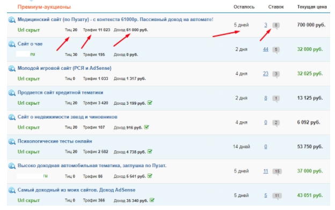Click price 13 125 руб.
Viewport: 335px width, 210px height.
tap(310, 98)
